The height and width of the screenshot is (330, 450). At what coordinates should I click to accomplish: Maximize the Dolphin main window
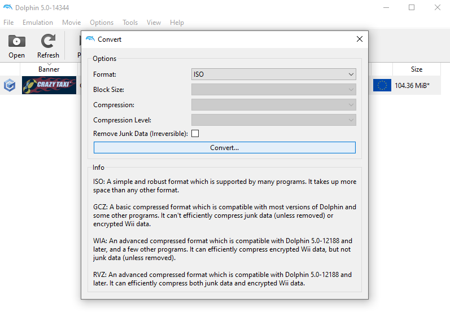point(412,7)
